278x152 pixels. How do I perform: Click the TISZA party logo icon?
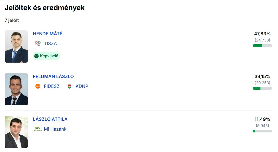38,44
